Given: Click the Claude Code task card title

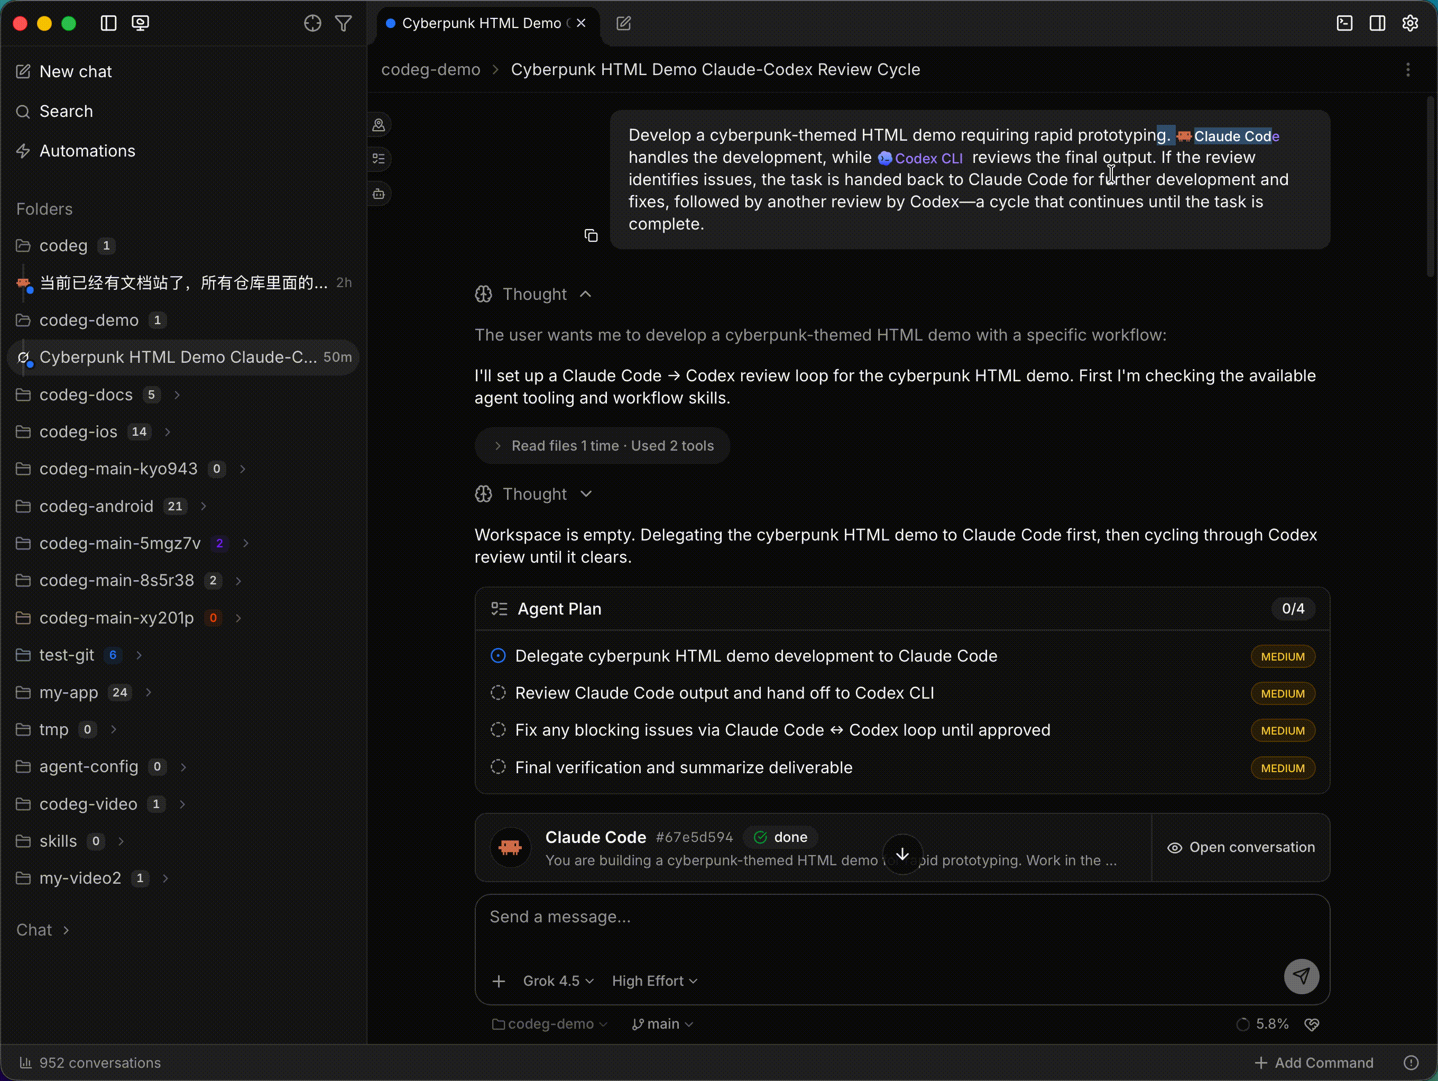Looking at the screenshot, I should coord(595,837).
